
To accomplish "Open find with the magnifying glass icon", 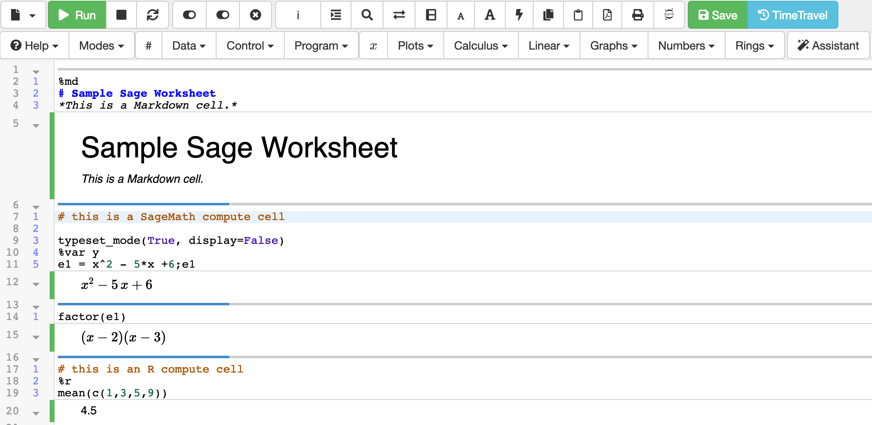I will click(x=367, y=15).
